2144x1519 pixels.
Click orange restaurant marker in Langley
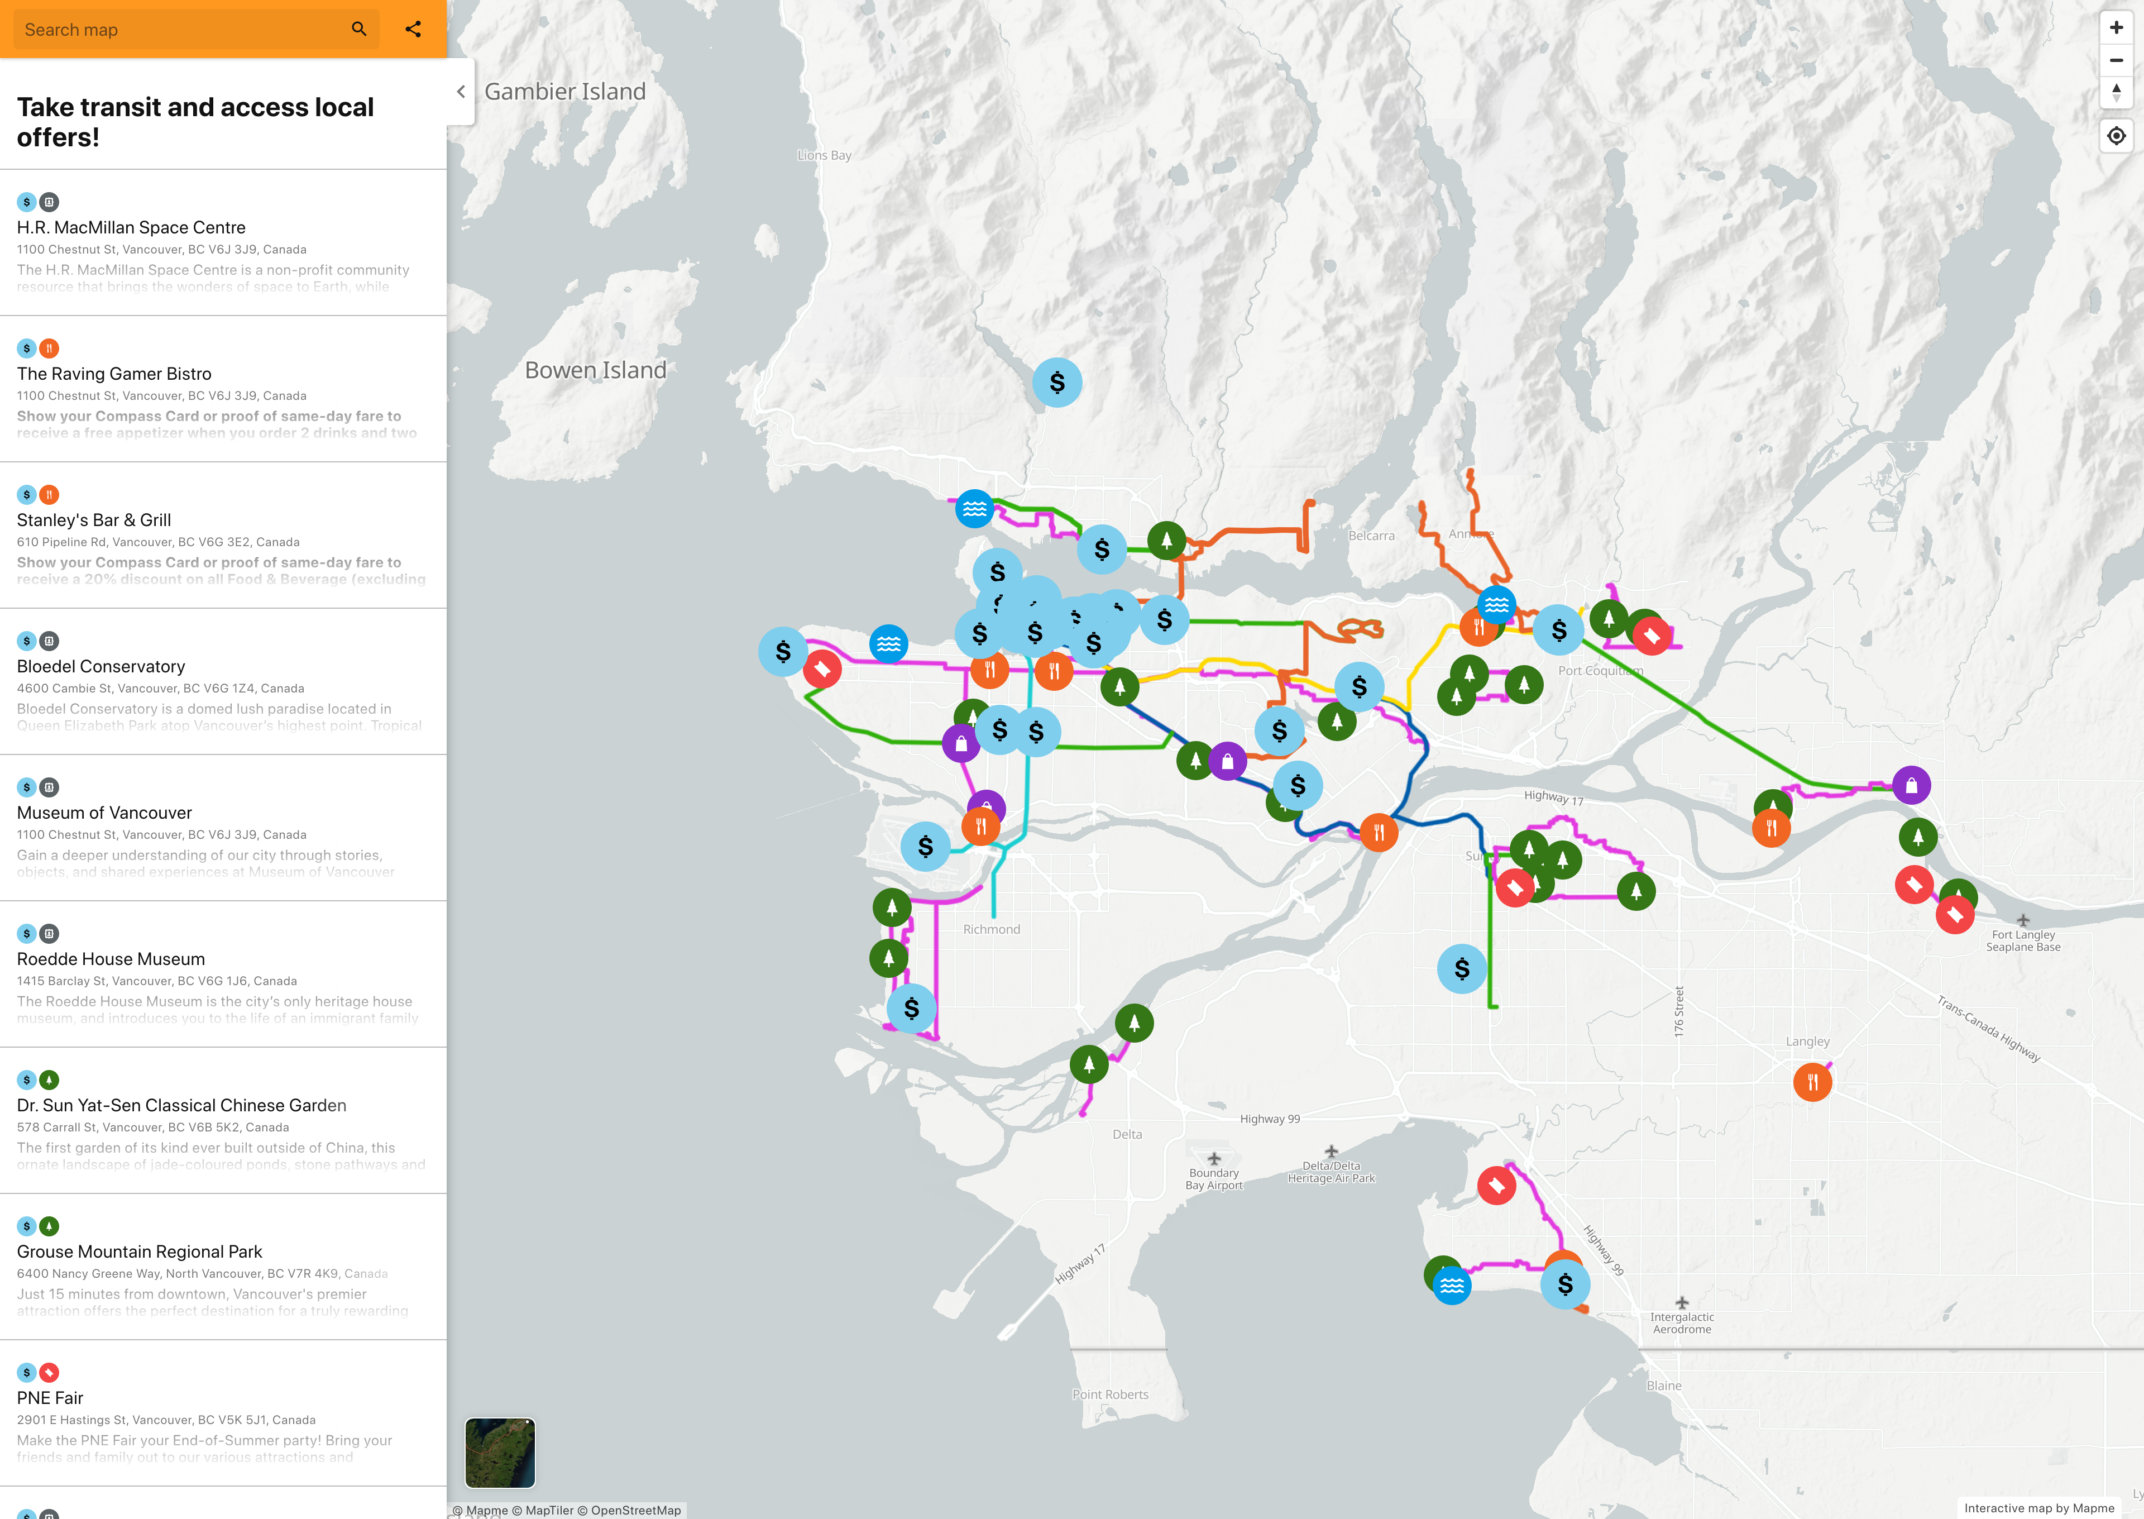coord(1812,1082)
